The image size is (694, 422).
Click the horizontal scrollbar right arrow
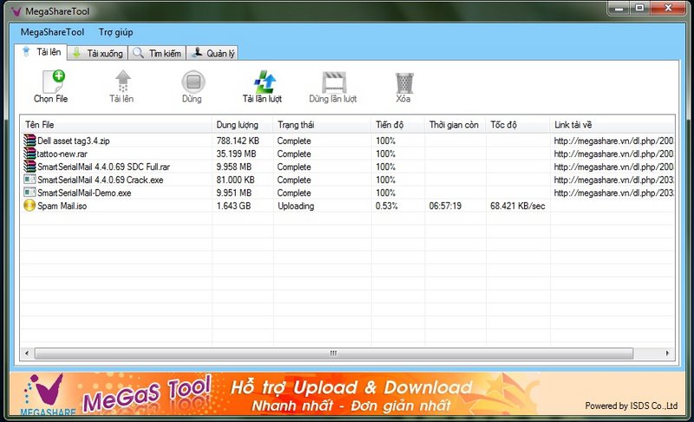667,353
